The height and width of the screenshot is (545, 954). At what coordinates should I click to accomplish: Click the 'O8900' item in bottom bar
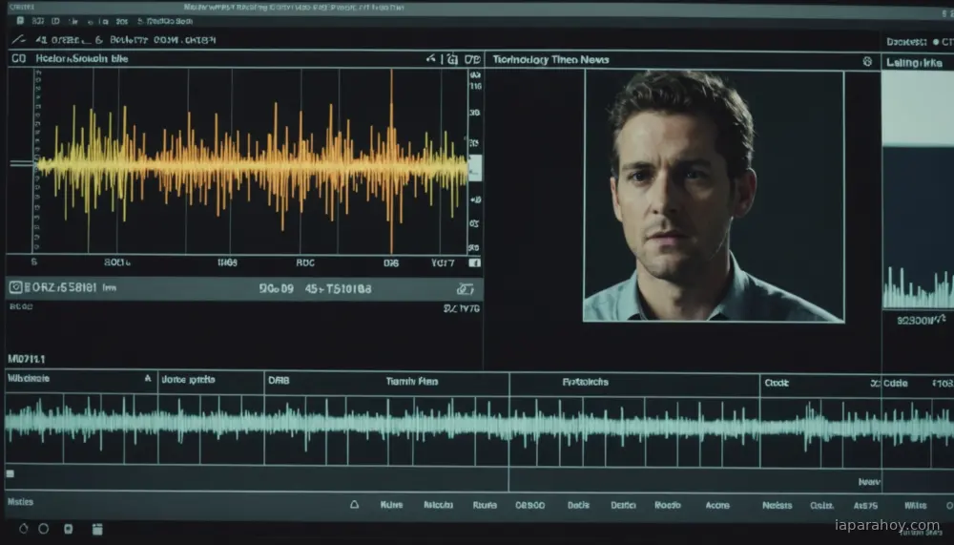pos(529,506)
